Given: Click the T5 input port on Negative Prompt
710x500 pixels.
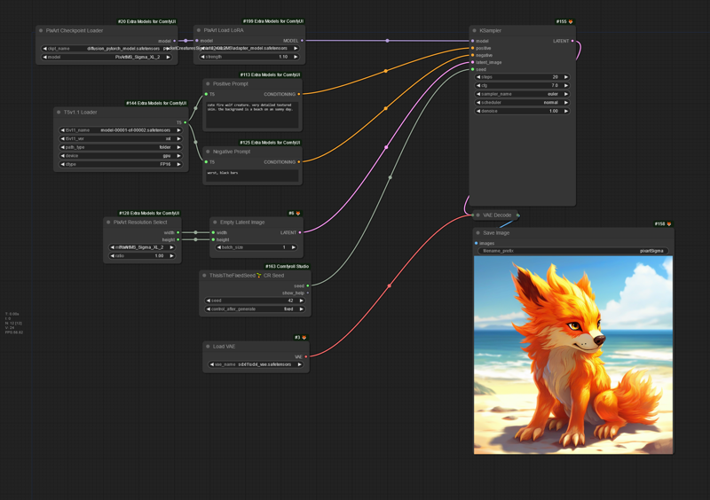Looking at the screenshot, I should [206, 162].
